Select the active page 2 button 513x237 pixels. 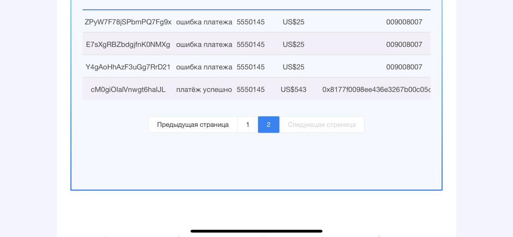click(x=268, y=124)
